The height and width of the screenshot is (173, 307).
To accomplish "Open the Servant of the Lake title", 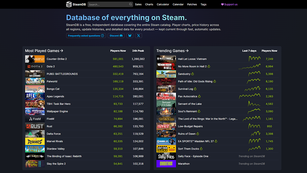I will click(x=190, y=104).
